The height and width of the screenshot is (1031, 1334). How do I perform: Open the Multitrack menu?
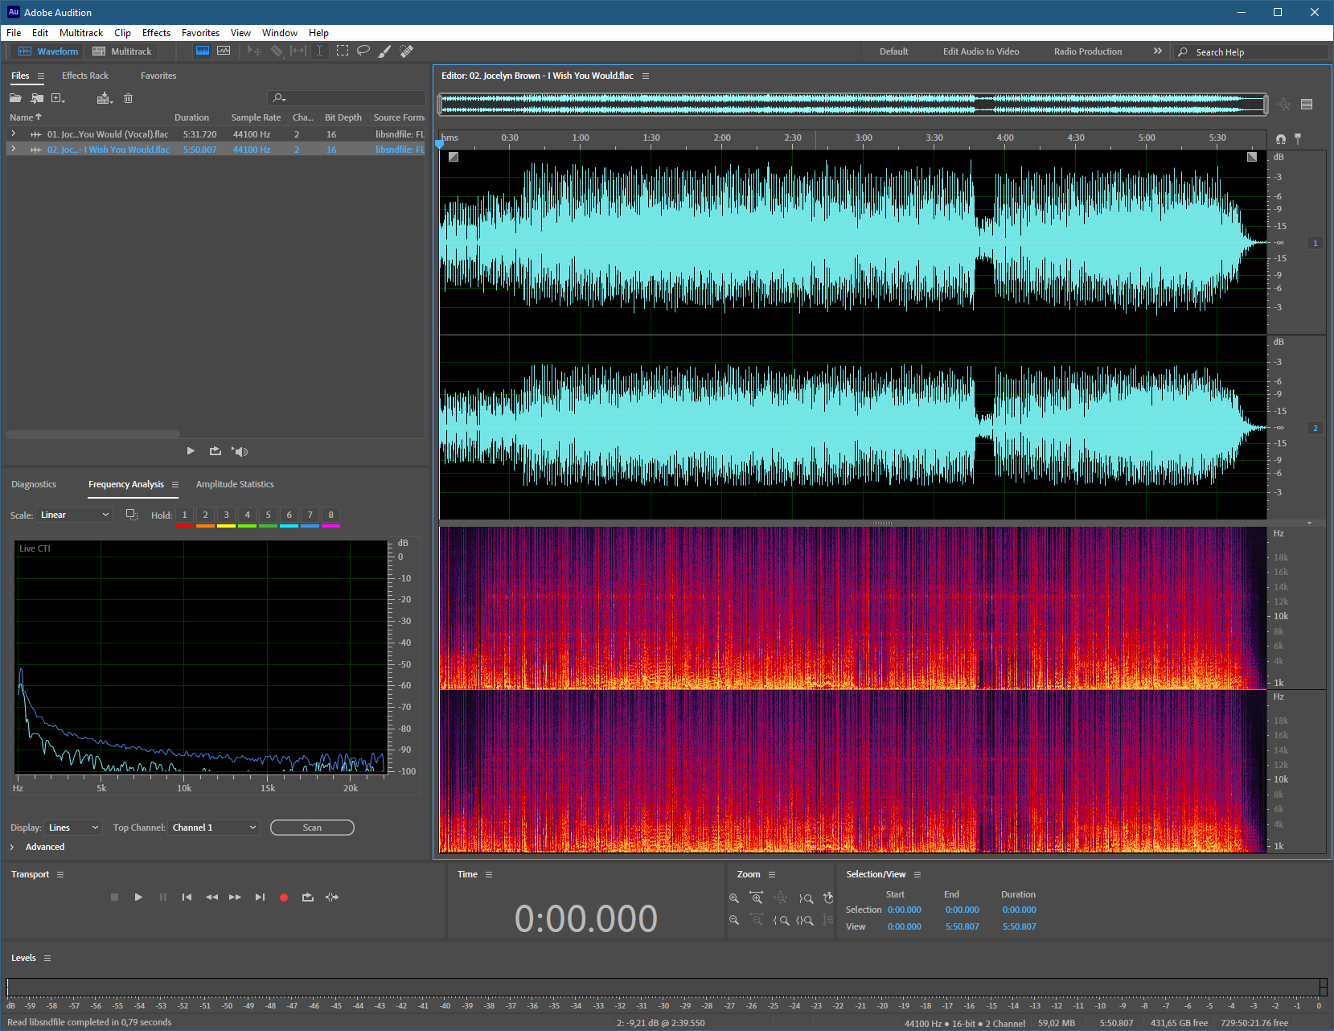81,33
